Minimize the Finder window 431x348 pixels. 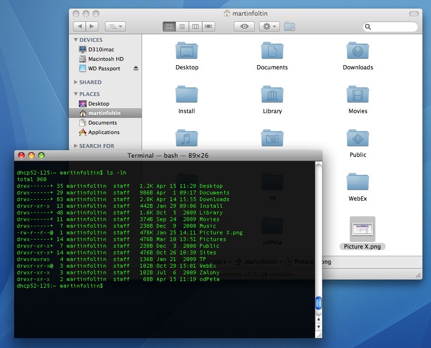pos(86,14)
